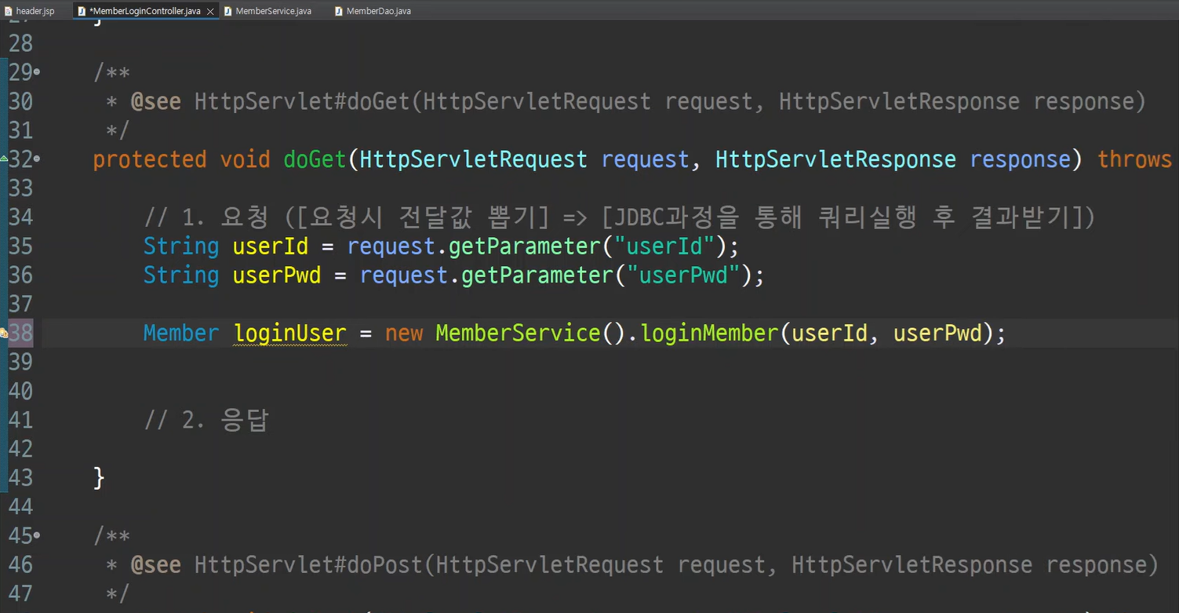Click the @see tag on line 30
Viewport: 1179px width, 613px height.
155,101
